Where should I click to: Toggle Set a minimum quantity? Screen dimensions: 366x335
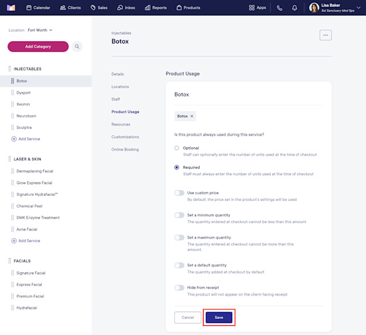(x=179, y=215)
